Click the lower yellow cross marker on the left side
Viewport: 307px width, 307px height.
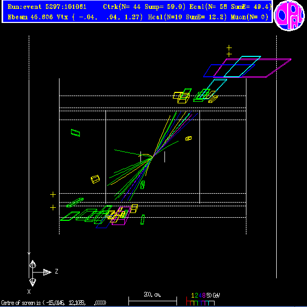coord(53,208)
